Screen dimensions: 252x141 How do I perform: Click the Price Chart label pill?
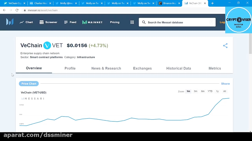pos(29,84)
